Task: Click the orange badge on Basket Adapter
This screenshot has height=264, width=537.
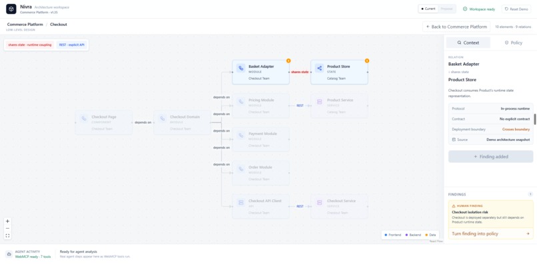Action: (288, 61)
